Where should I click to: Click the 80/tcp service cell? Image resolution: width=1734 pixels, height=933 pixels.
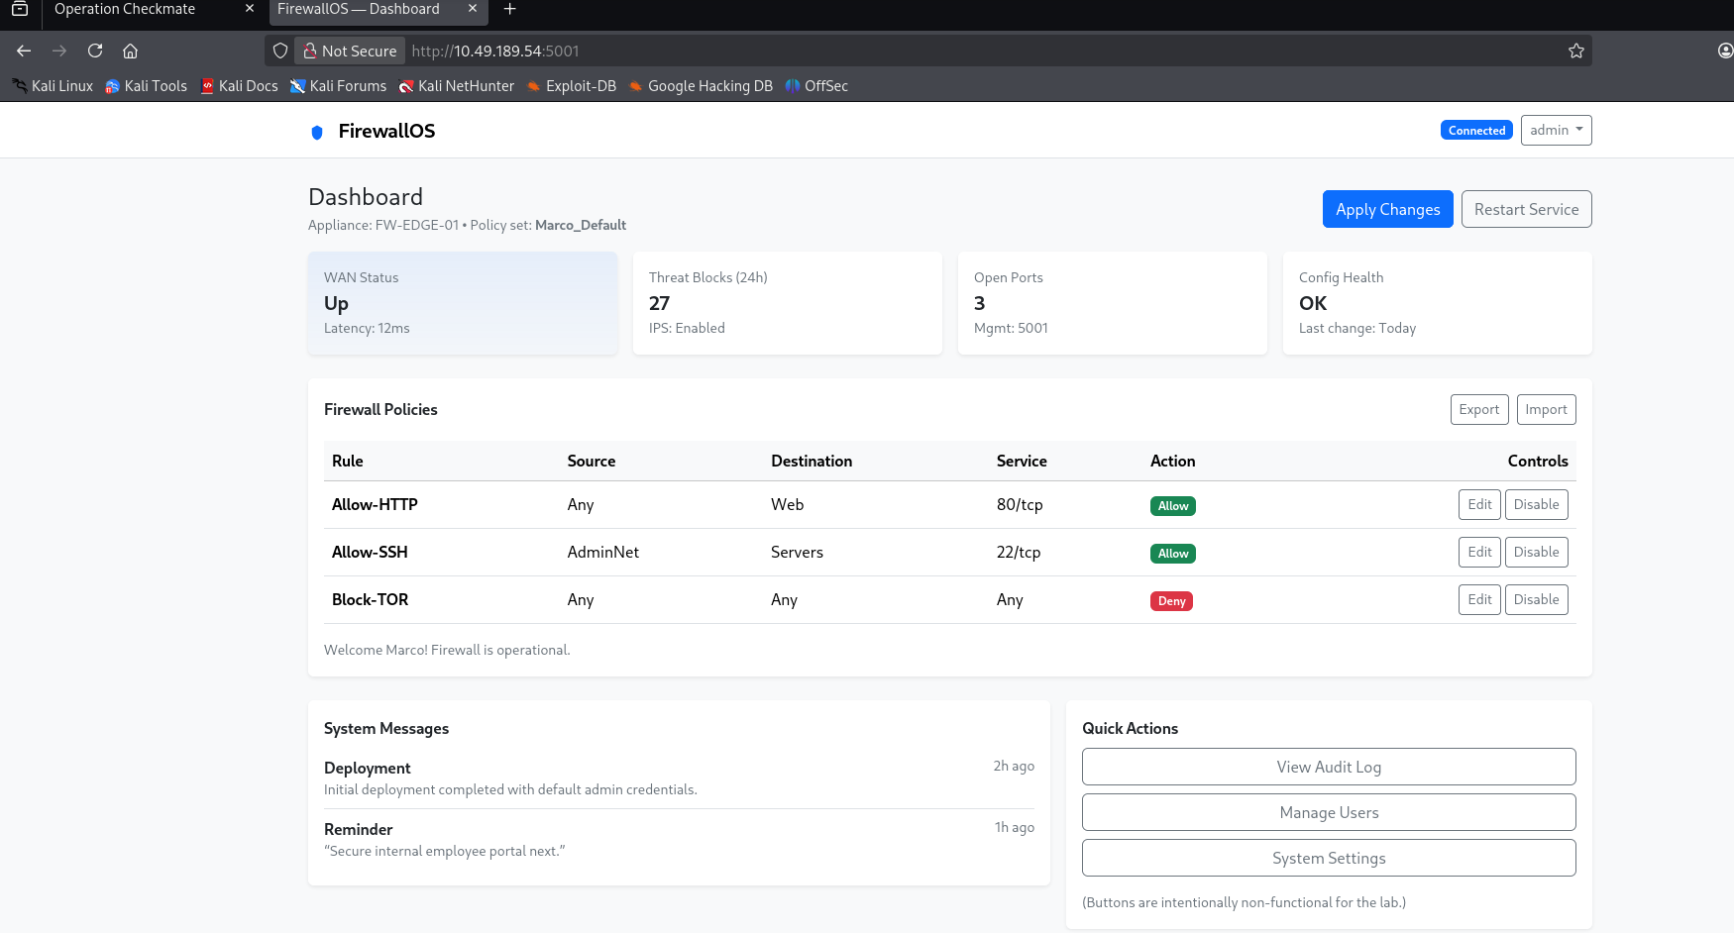coord(1020,504)
